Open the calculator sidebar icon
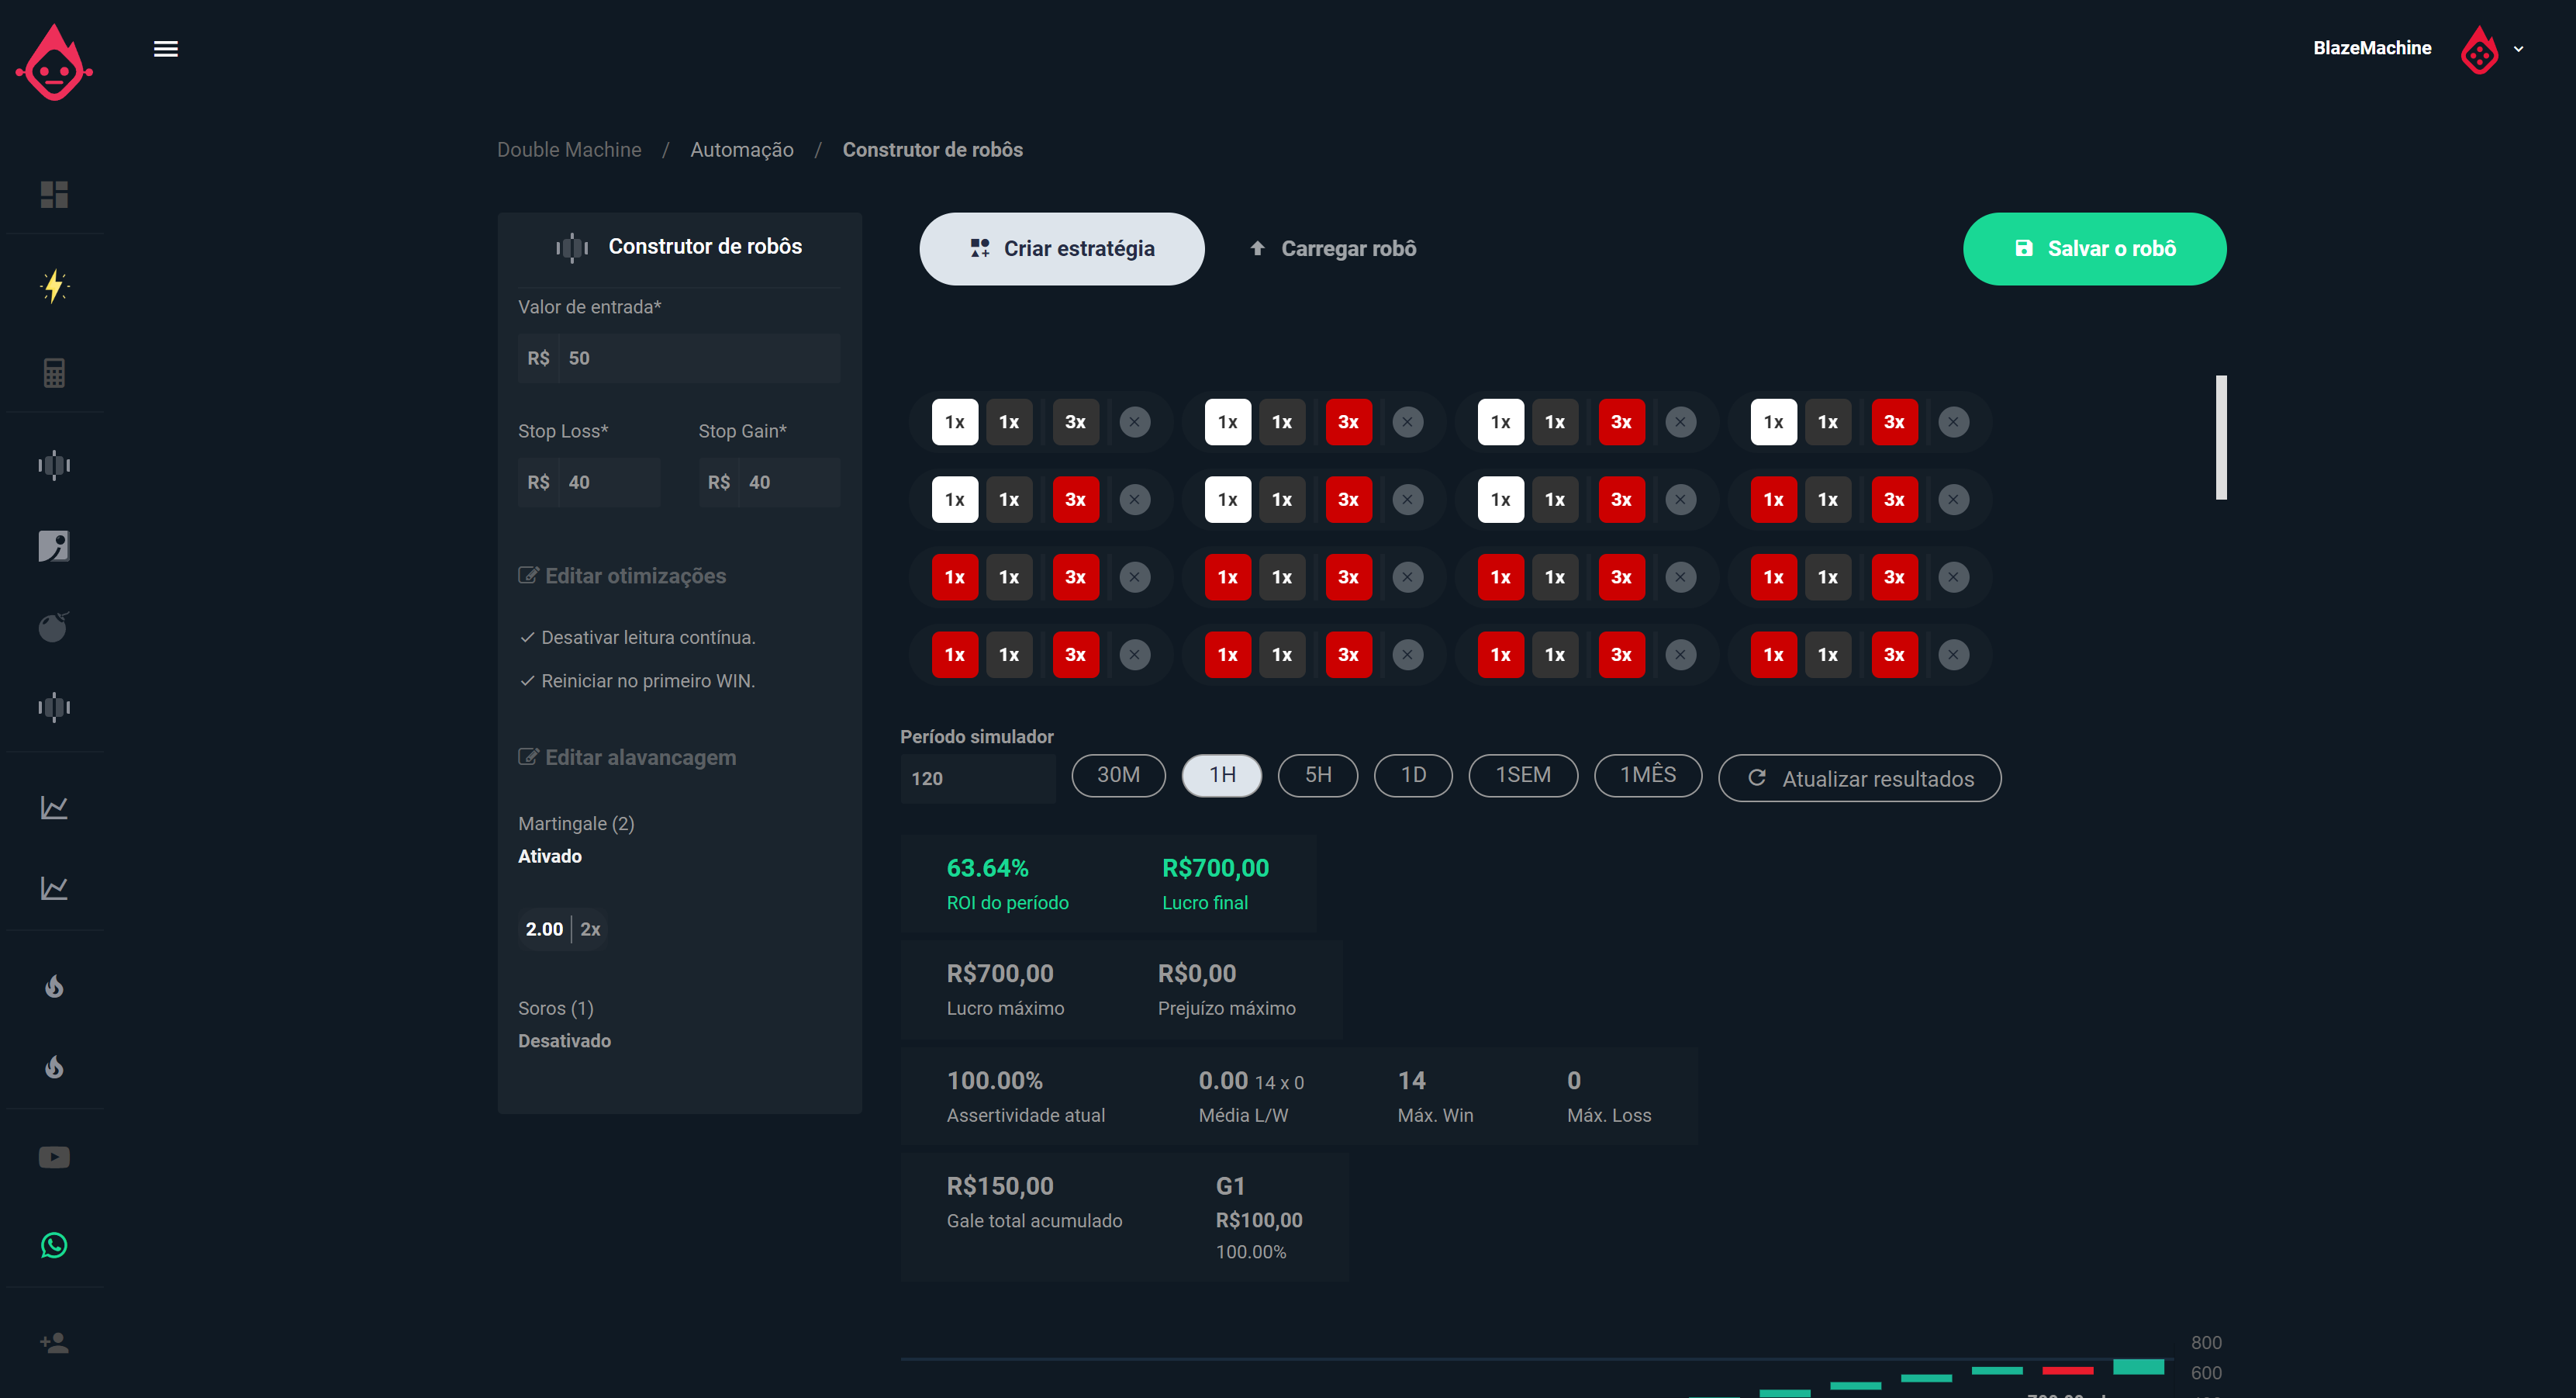The width and height of the screenshot is (2576, 1398). coord(54,373)
